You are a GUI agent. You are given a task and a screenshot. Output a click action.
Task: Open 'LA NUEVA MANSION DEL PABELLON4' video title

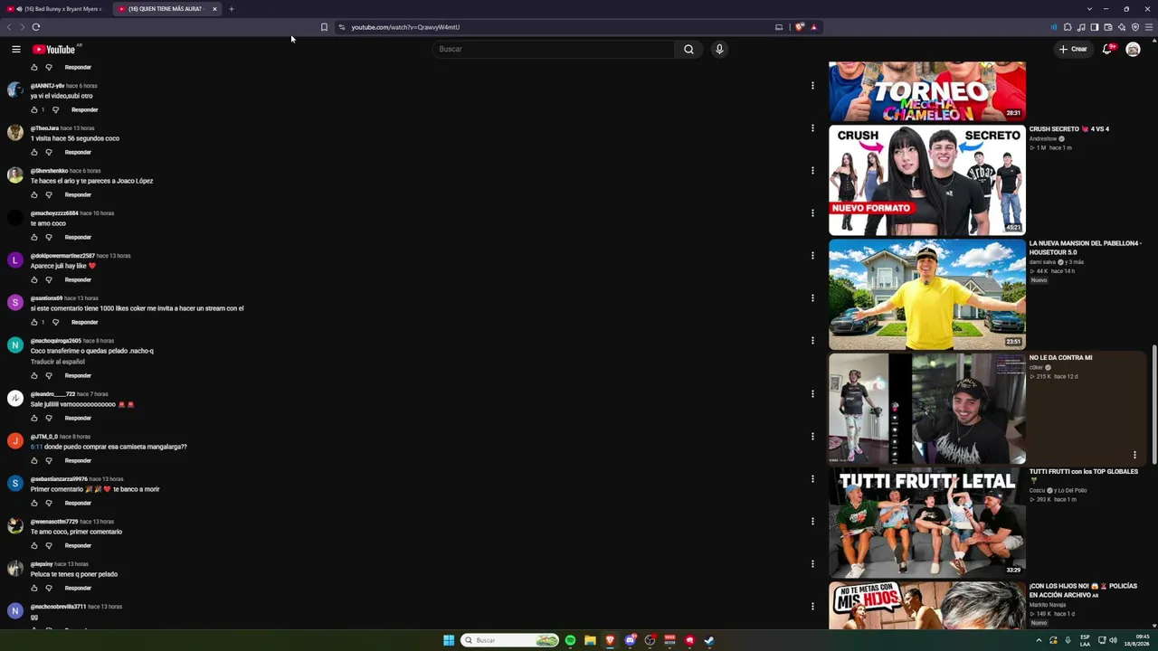coord(1085,248)
